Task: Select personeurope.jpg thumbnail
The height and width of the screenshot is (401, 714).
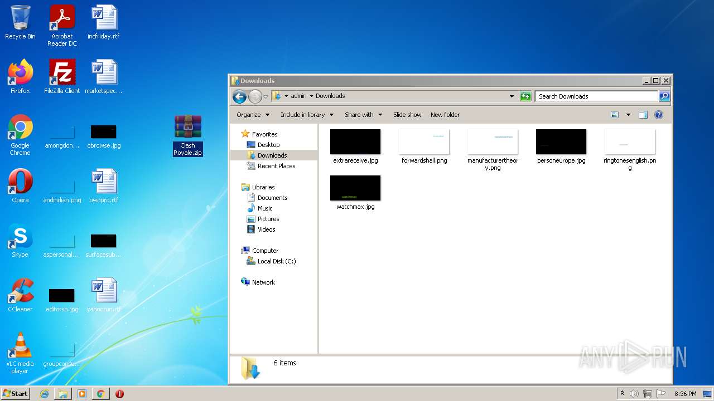Action: (x=561, y=146)
